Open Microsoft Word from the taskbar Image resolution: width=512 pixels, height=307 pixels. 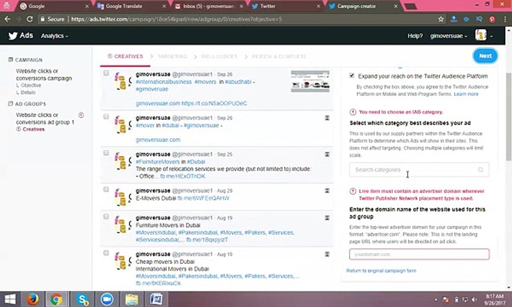click(x=156, y=300)
